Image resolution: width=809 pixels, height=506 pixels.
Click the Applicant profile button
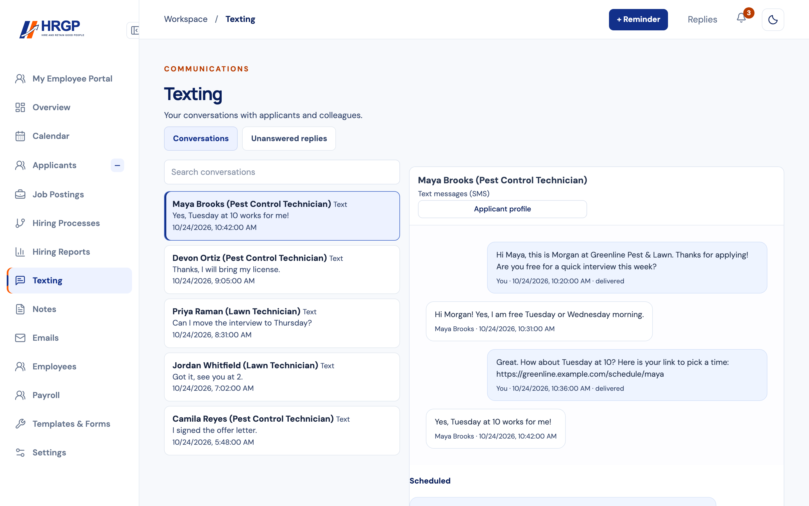click(502, 209)
